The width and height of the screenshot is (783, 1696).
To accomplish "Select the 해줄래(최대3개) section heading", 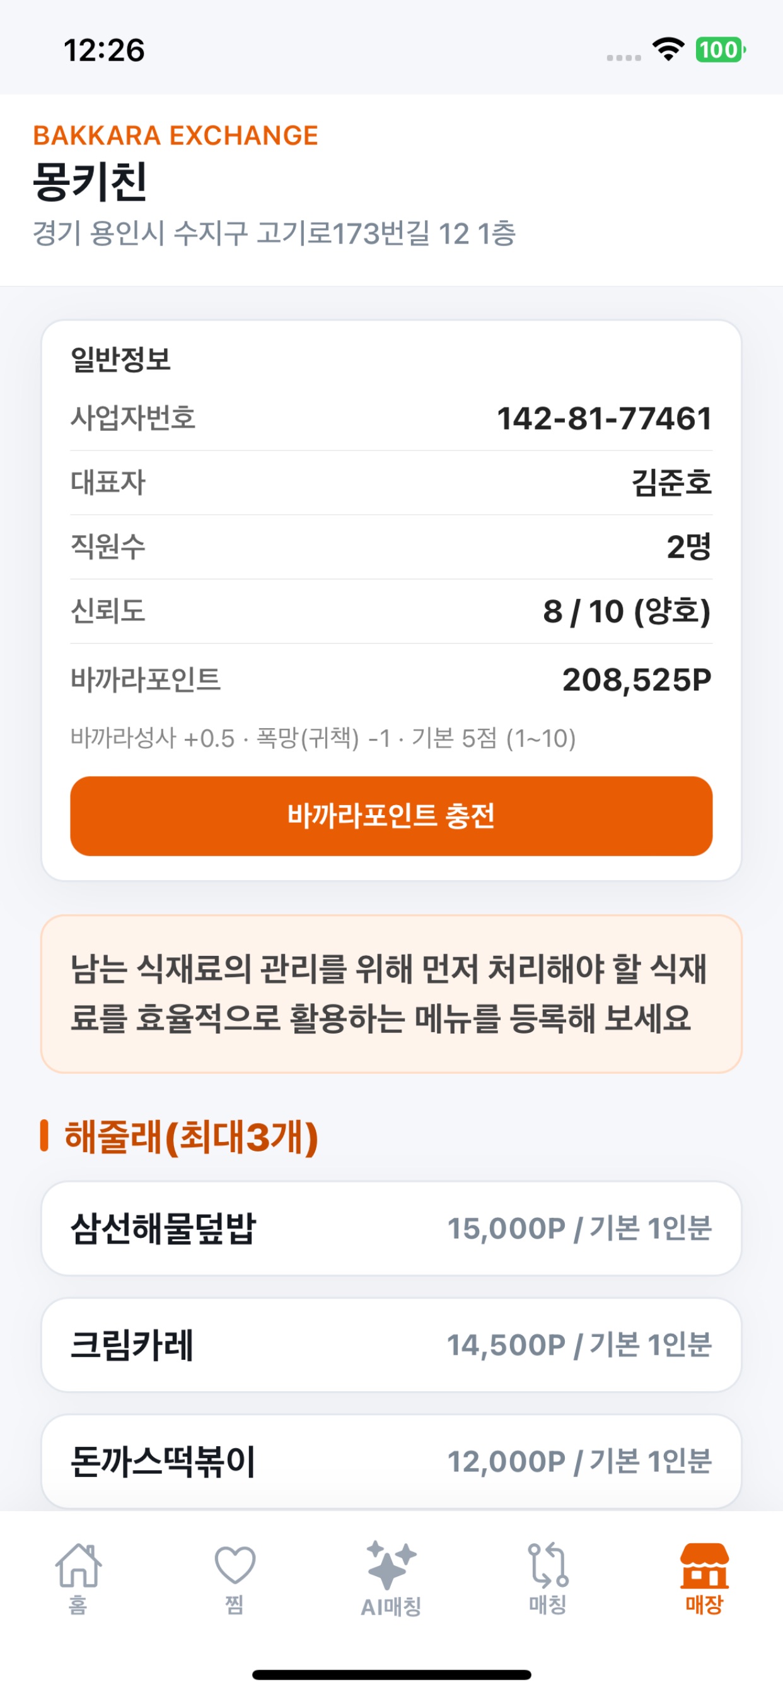I will 192,1136.
